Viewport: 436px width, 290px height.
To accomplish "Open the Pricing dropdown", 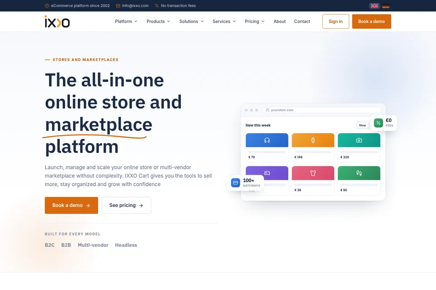I will point(255,21).
